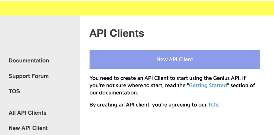Click the API Clients page heading
This screenshot has width=274, height=135.
click(117, 33)
